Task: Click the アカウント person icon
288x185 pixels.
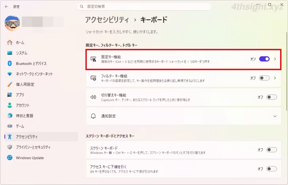Action: 9,105
